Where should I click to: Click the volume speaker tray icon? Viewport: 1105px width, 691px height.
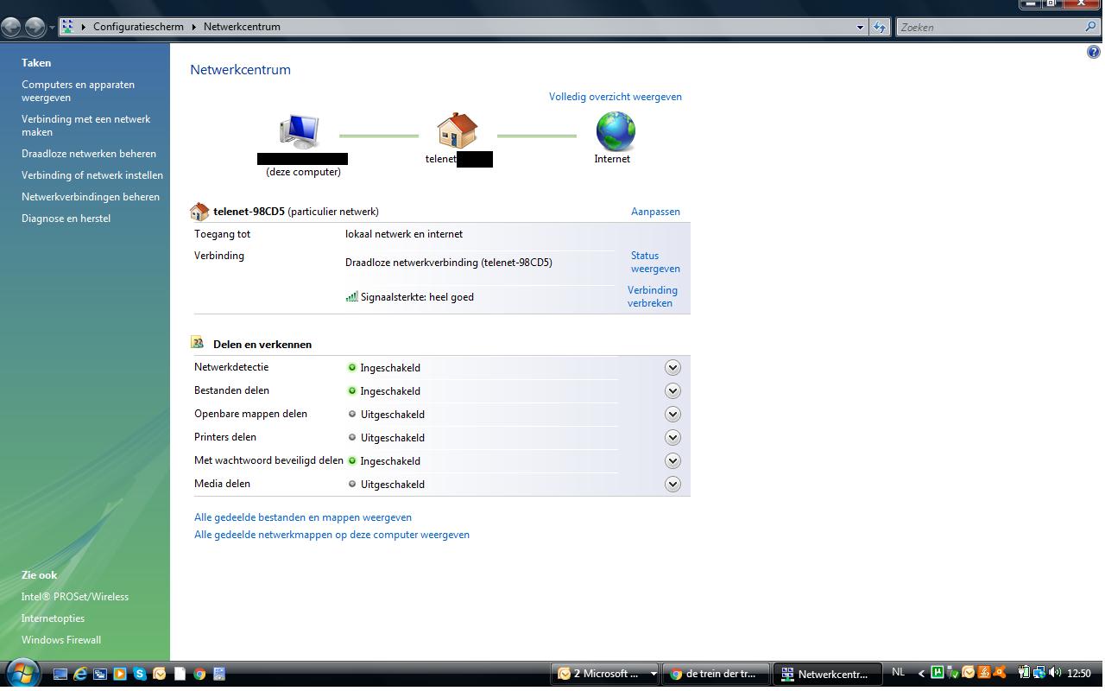[1055, 673]
